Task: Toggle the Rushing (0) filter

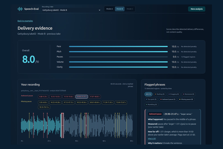Action: pos(160,94)
